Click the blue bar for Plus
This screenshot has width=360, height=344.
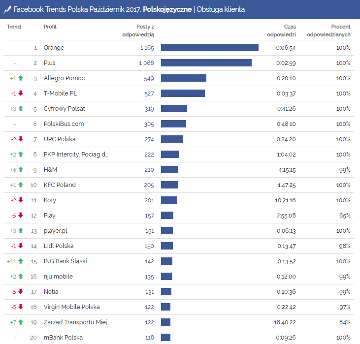tap(206, 63)
